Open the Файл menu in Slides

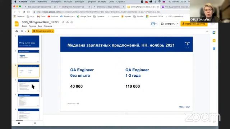pyautogui.click(x=24, y=26)
